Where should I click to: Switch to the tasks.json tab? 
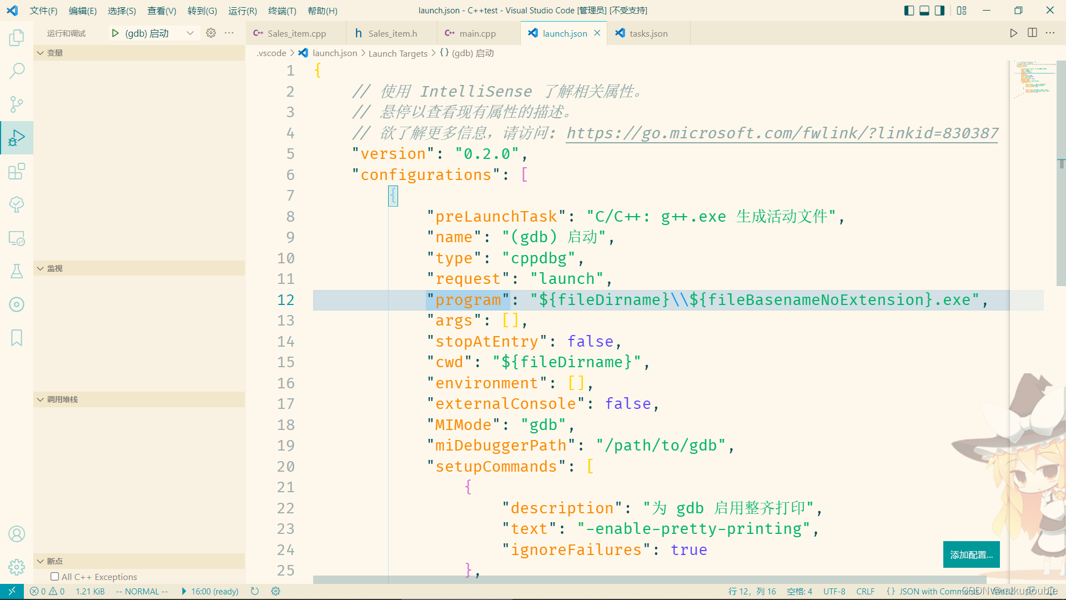point(648,33)
